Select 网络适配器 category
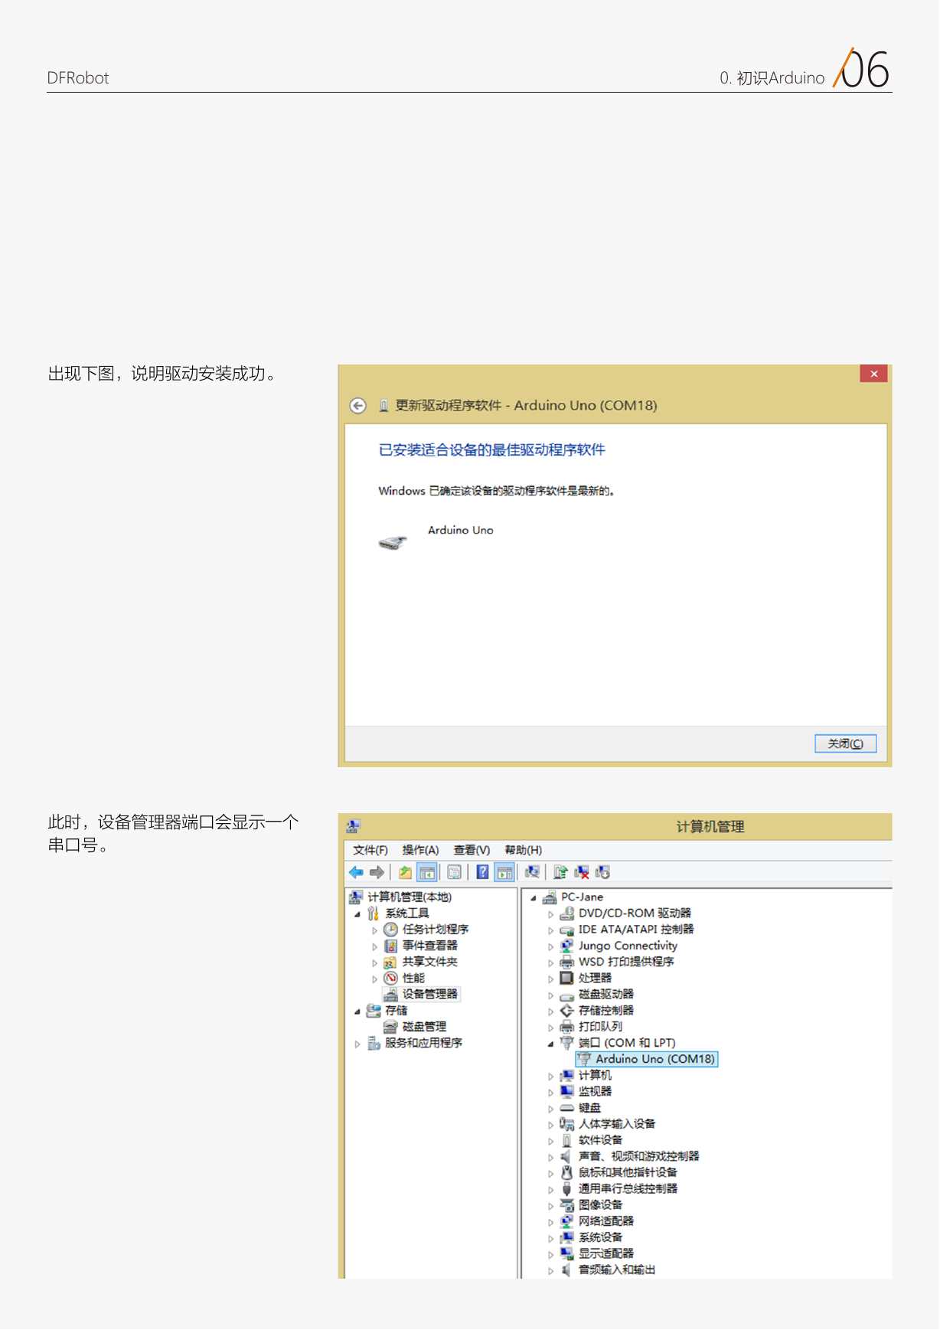Image resolution: width=940 pixels, height=1330 pixels. [x=605, y=1221]
